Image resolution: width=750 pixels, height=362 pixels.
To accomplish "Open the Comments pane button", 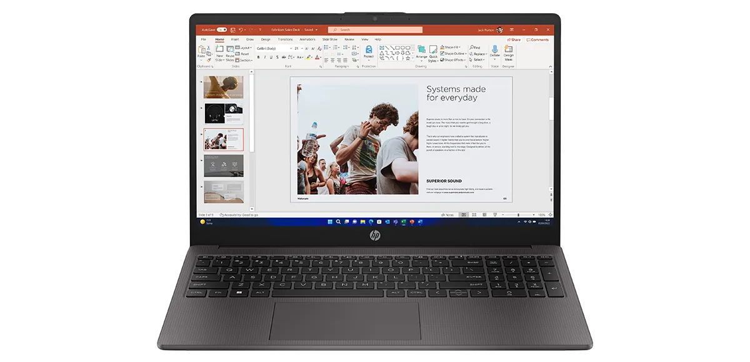I will pyautogui.click(x=537, y=39).
